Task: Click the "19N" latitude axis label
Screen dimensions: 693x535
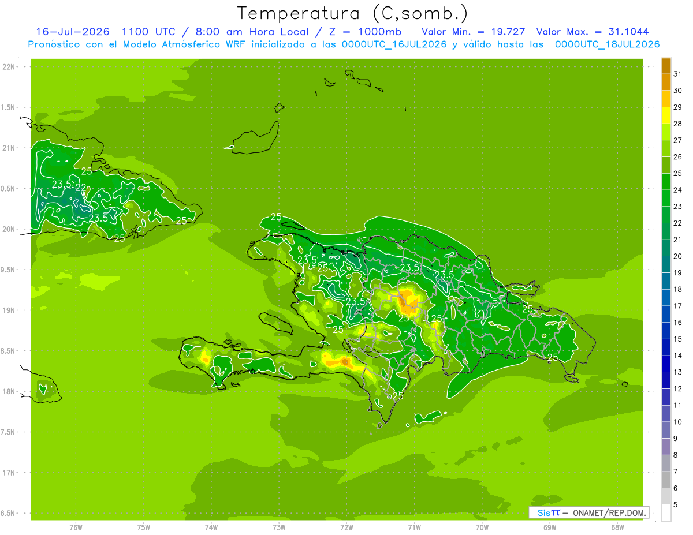Action: tap(9, 310)
